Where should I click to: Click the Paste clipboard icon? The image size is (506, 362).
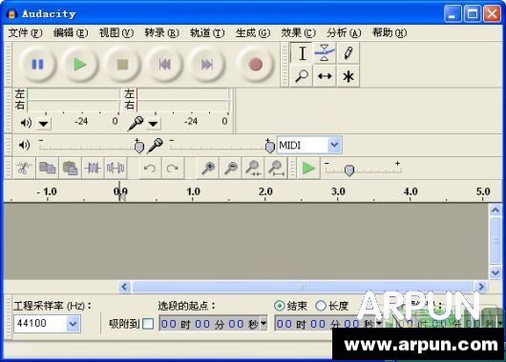coord(70,168)
